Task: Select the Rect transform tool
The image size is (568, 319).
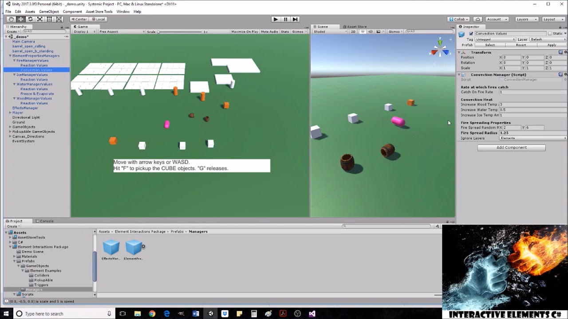Action: click(x=49, y=19)
